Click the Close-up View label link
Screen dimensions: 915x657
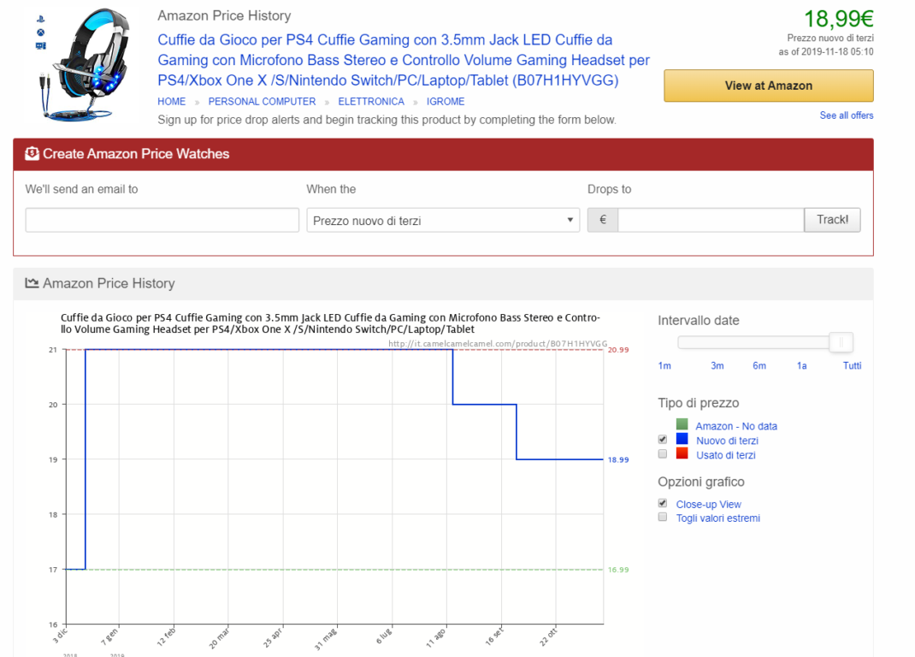coord(708,505)
